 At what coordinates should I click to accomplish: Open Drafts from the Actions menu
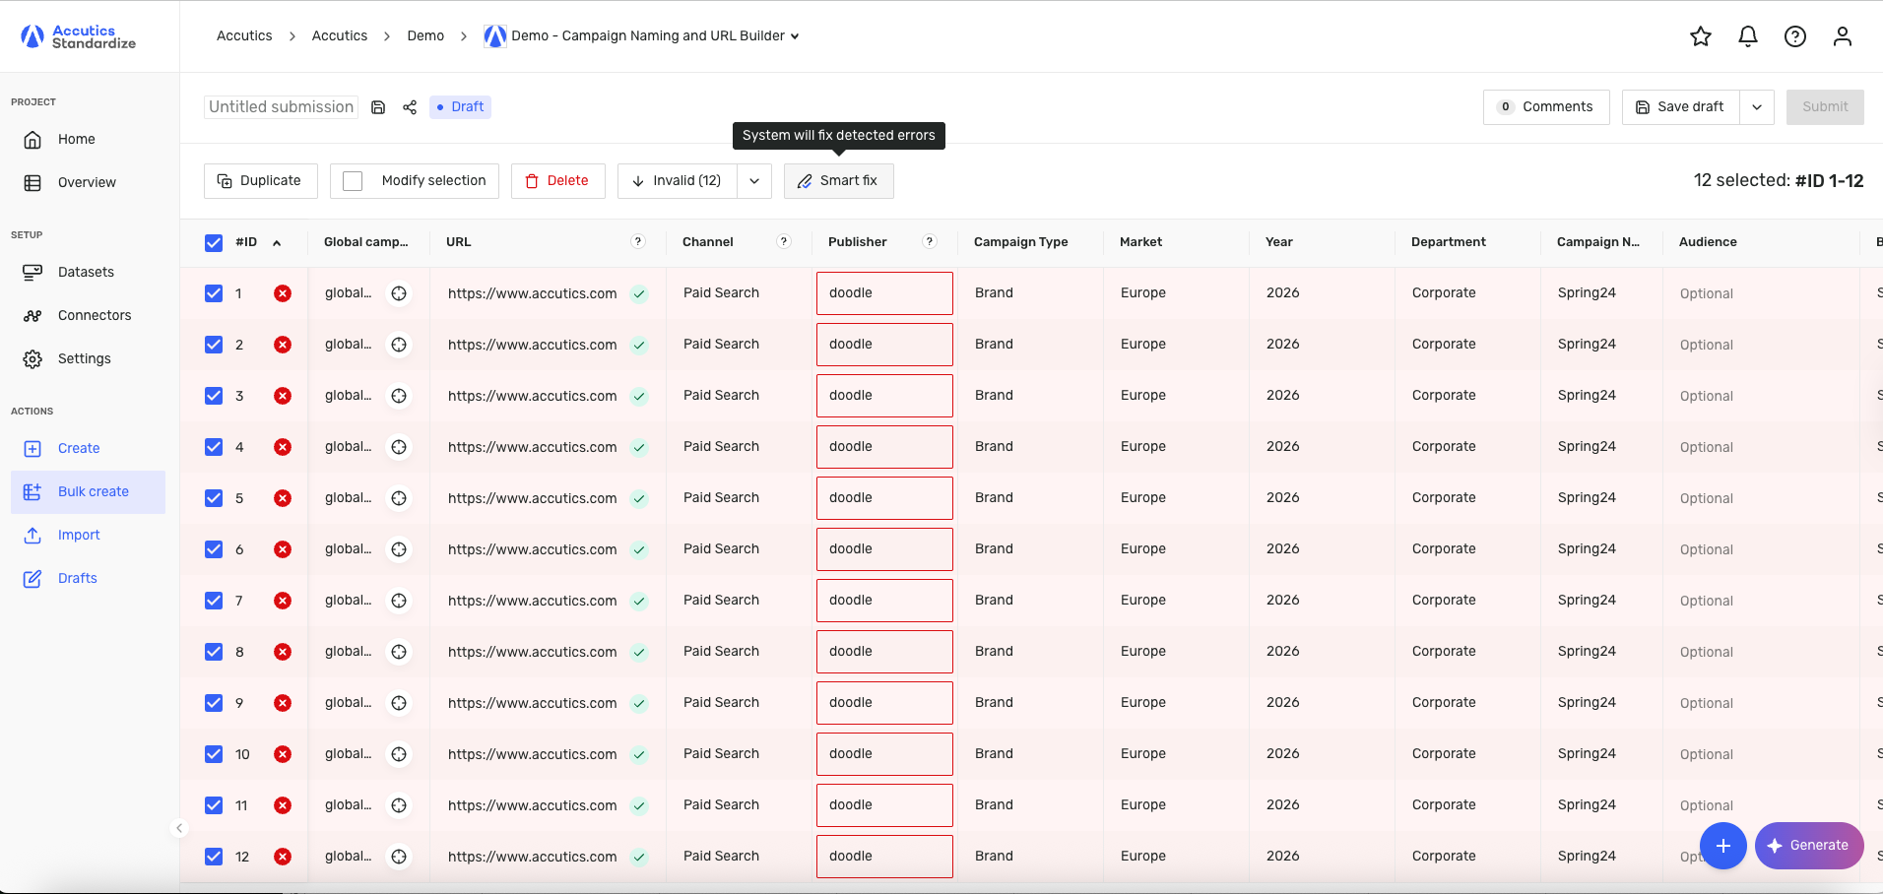tap(77, 578)
